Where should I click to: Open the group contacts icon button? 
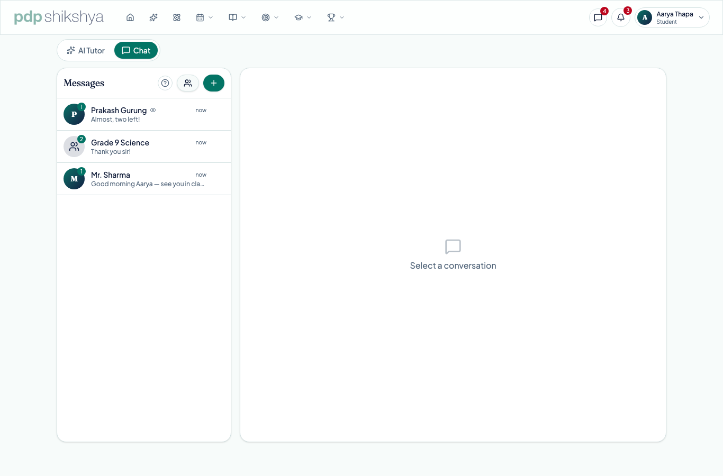(x=188, y=83)
